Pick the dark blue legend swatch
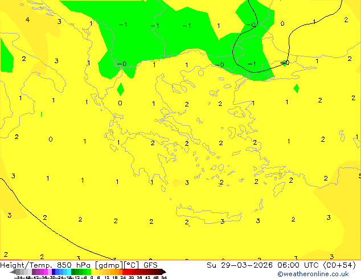The height and width of the screenshot is (279, 361). point(54,272)
